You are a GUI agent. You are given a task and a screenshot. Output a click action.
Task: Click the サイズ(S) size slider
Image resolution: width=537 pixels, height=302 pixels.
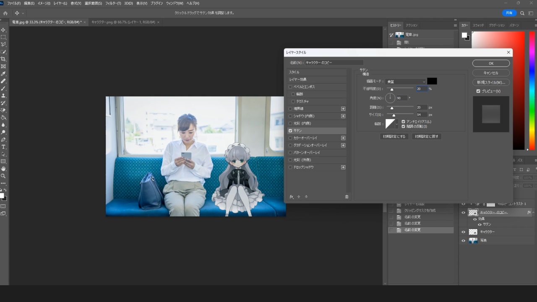coord(400,115)
